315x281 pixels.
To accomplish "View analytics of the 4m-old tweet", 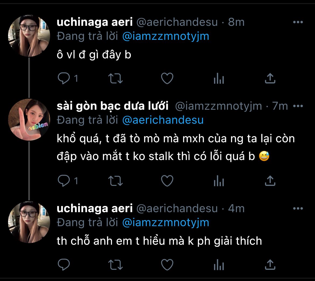I will click(x=219, y=265).
